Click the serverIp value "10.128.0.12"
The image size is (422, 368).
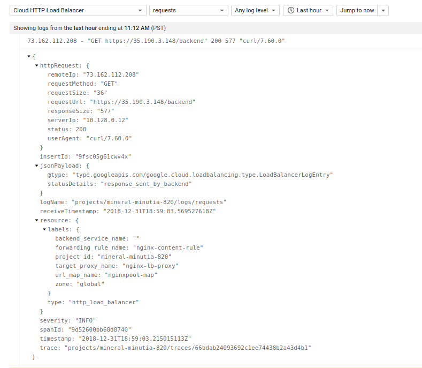[105, 120]
